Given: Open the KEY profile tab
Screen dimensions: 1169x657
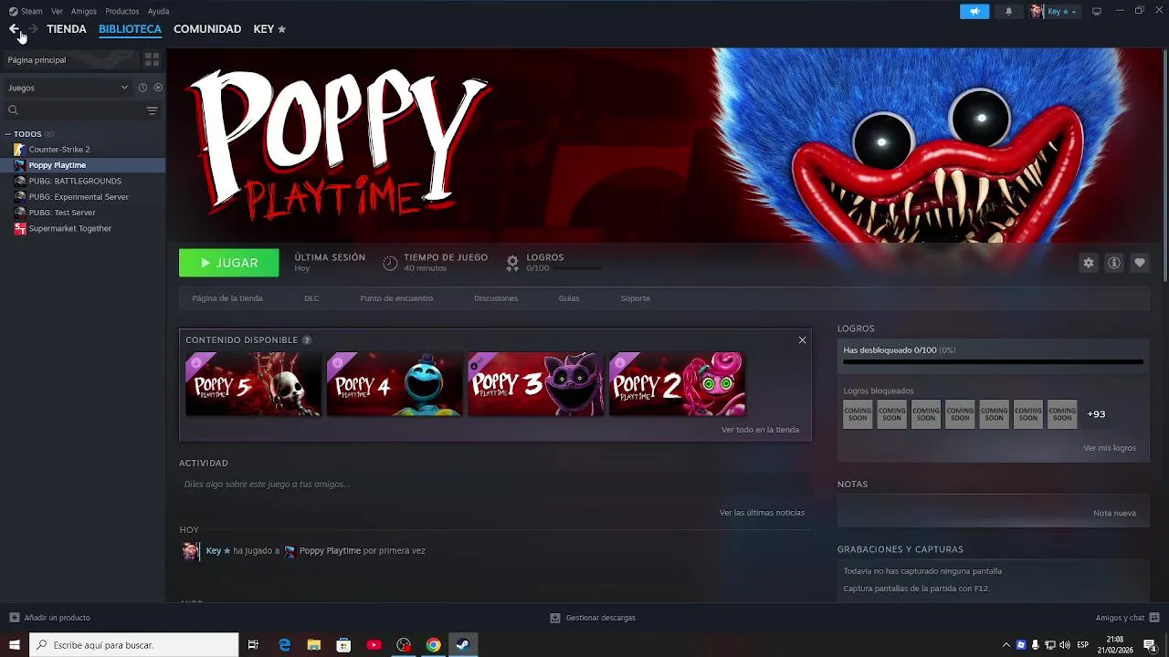Looking at the screenshot, I should [x=269, y=29].
